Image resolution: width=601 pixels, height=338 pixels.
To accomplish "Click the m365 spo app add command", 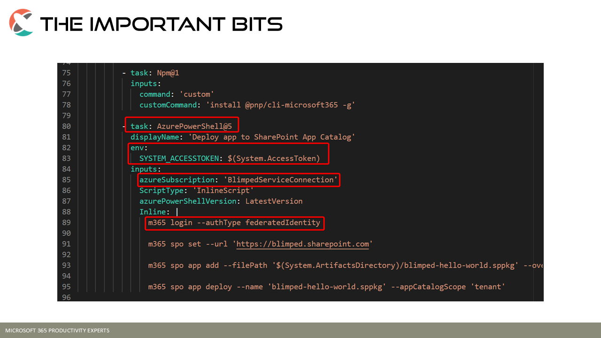I will tap(346, 266).
